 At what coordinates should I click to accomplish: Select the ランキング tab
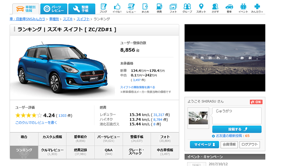tap(24, 152)
